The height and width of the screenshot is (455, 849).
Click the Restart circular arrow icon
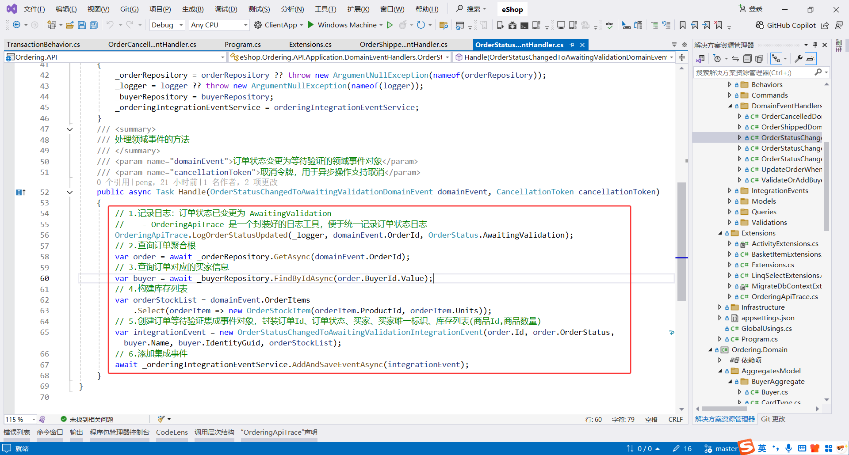421,25
